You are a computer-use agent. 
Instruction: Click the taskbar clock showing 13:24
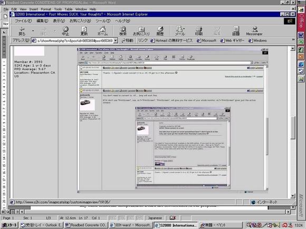click(x=299, y=225)
